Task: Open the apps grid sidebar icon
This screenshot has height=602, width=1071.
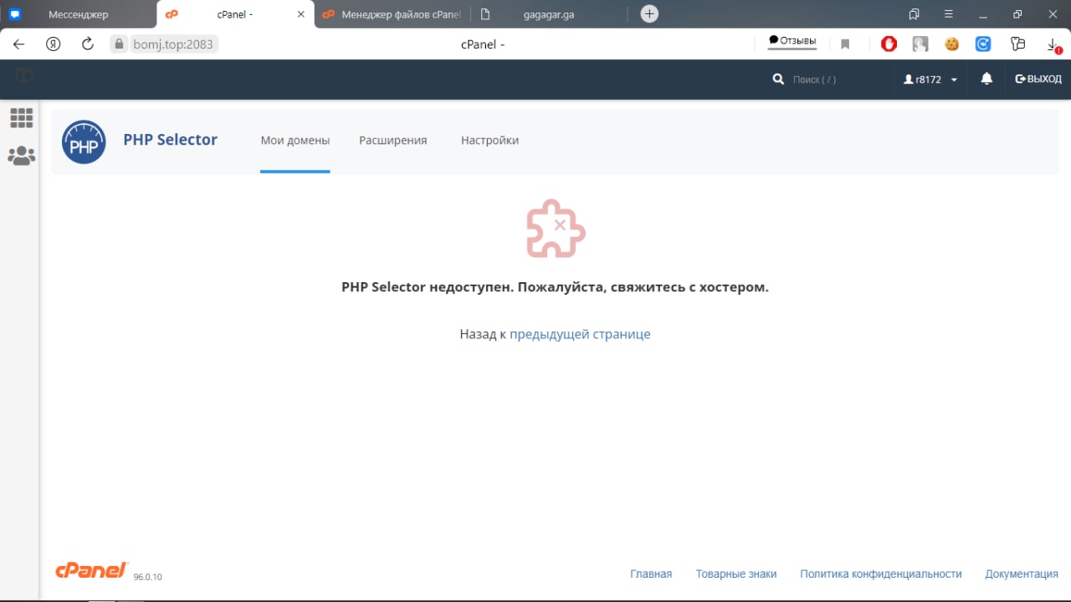Action: pos(22,118)
